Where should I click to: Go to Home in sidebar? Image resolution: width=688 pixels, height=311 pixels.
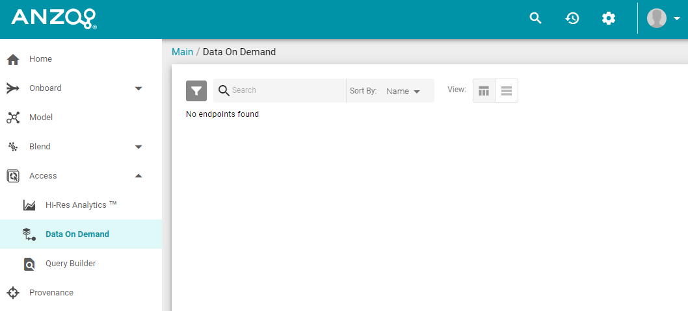[x=40, y=59]
